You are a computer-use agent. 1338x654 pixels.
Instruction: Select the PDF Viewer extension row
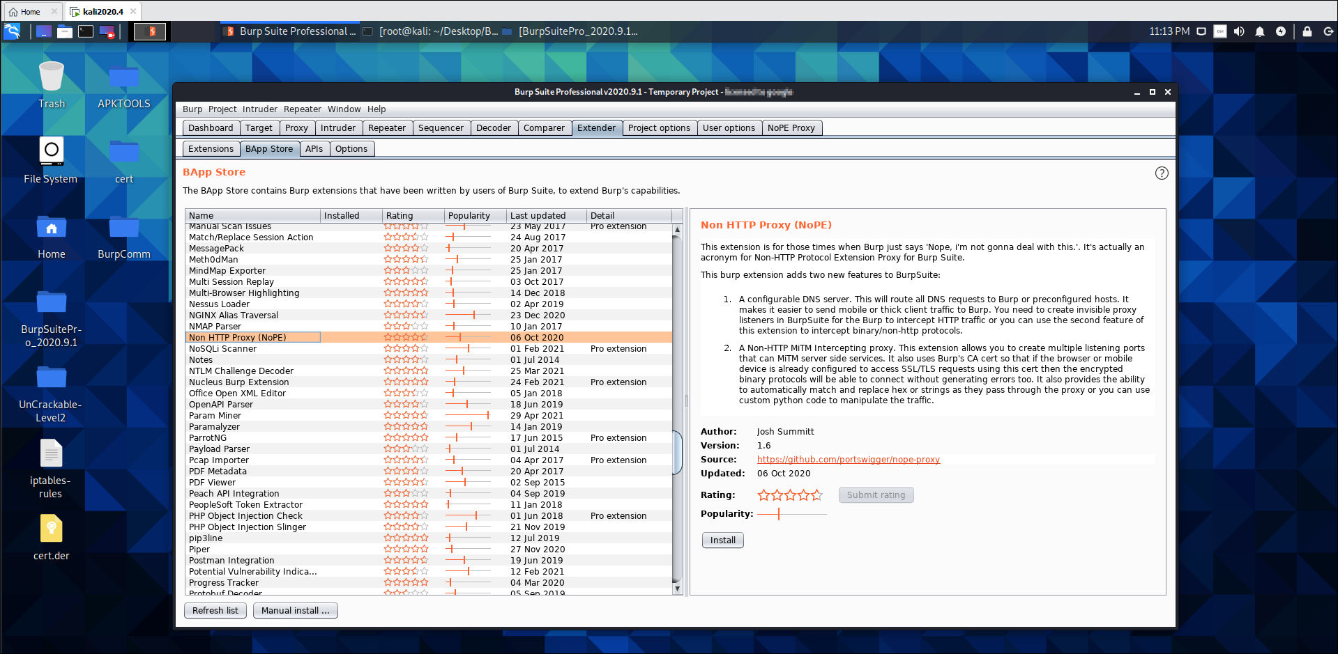click(x=429, y=483)
